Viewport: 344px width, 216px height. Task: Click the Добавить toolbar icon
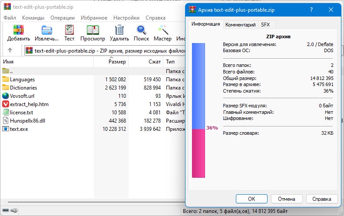point(18,30)
